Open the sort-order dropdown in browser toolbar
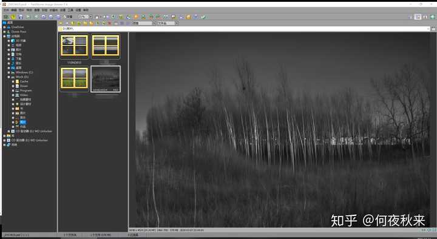 pos(177,23)
